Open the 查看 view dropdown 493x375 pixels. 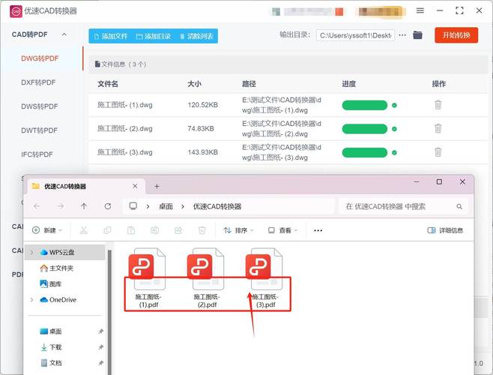pyautogui.click(x=282, y=230)
